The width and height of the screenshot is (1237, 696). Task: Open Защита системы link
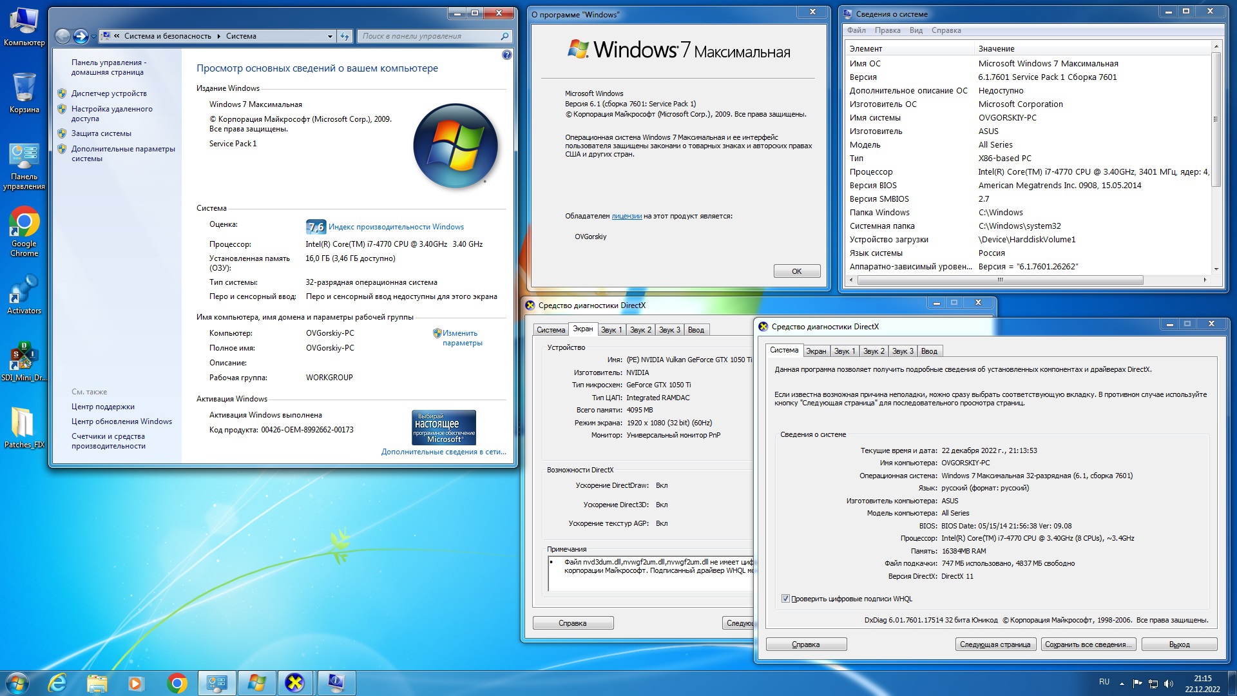[101, 133]
